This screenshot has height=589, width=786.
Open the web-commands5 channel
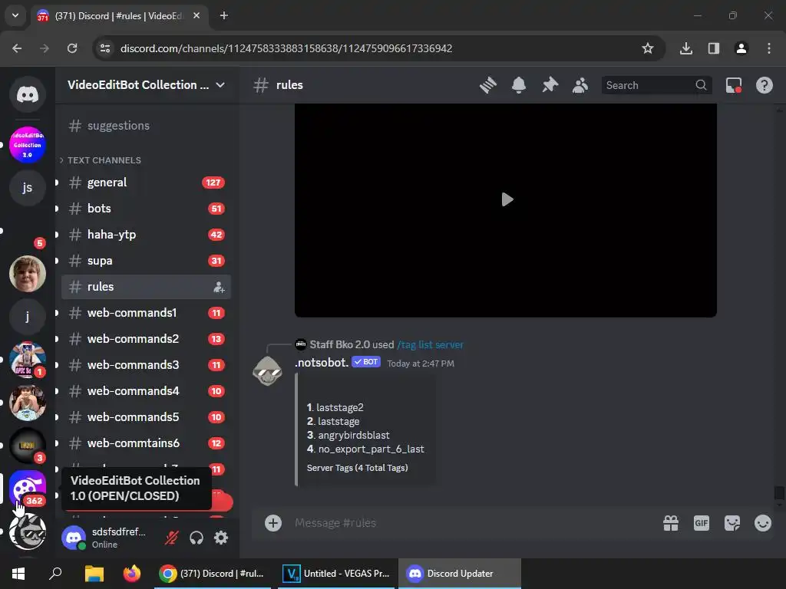pyautogui.click(x=146, y=416)
